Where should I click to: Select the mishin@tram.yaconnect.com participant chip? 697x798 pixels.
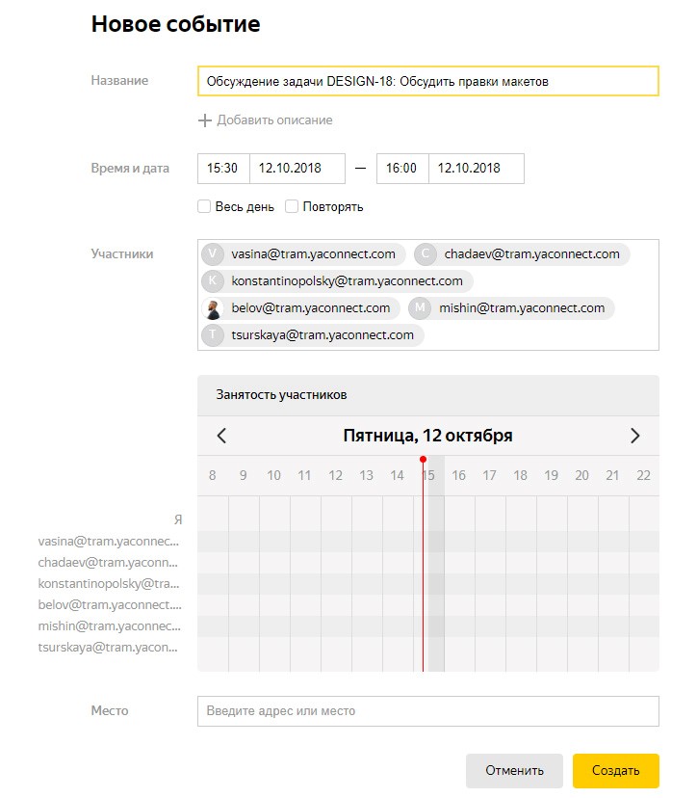click(511, 308)
